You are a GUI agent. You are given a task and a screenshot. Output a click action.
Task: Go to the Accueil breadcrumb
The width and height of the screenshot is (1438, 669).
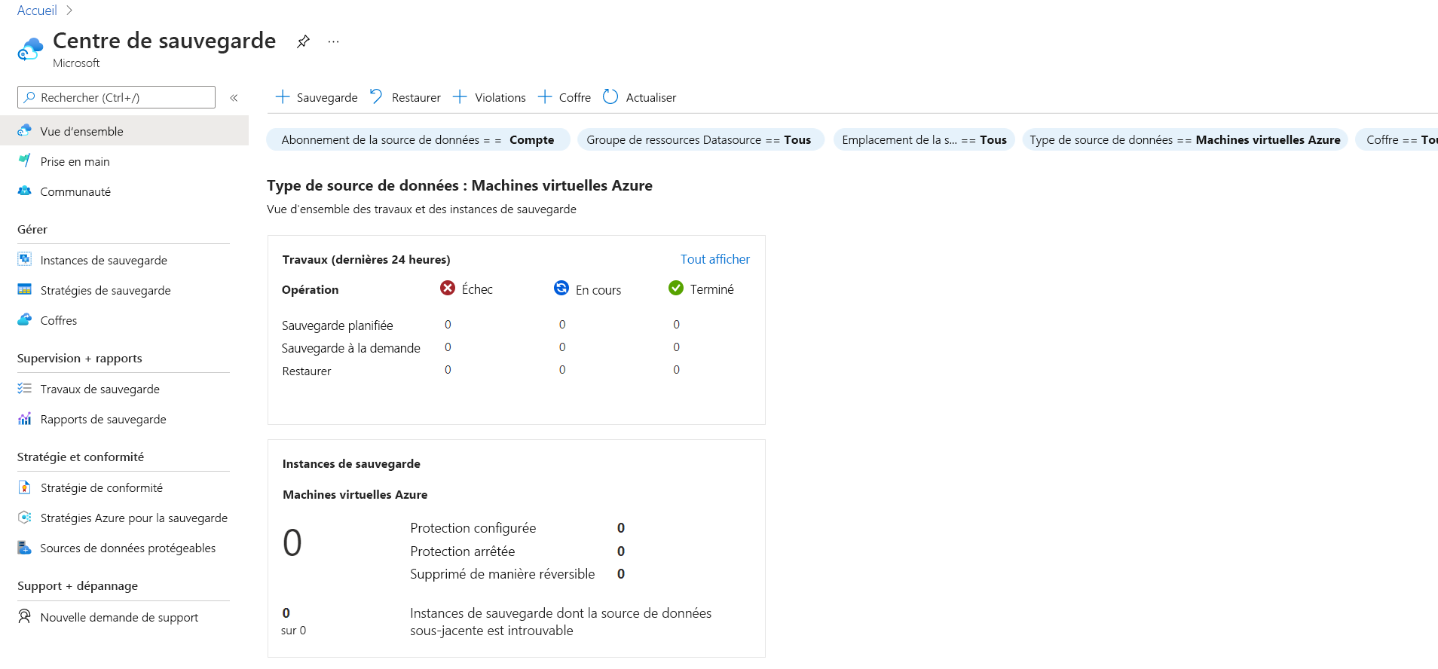click(x=37, y=11)
